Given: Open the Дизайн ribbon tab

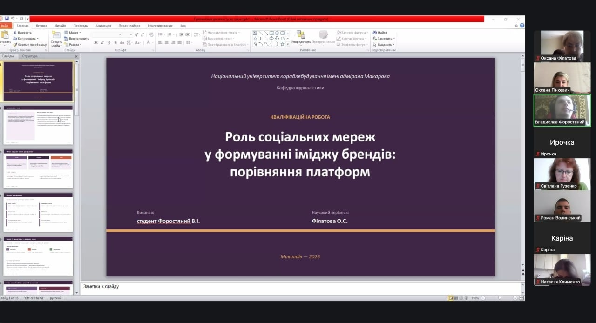Looking at the screenshot, I should [60, 26].
